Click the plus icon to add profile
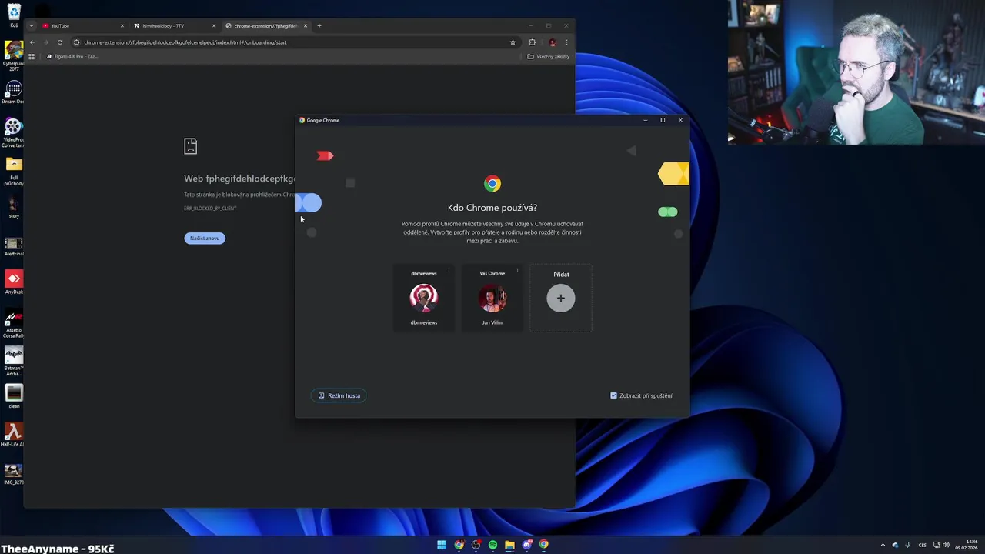 pyautogui.click(x=561, y=298)
